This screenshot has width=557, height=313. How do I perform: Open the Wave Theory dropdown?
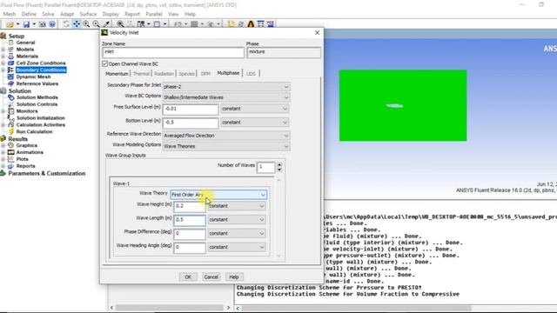coord(218,195)
